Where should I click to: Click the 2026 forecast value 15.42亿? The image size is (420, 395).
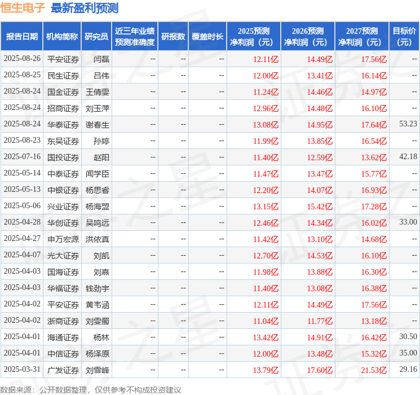point(320,207)
